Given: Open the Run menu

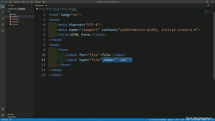Looking at the screenshot, I should point(32,2).
